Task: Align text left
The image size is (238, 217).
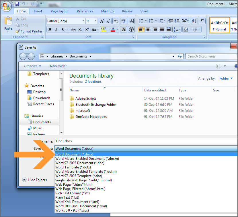Action: [141, 29]
